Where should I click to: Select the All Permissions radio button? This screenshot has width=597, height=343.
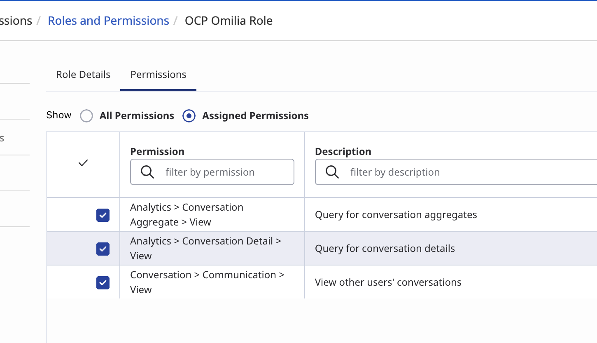86,116
